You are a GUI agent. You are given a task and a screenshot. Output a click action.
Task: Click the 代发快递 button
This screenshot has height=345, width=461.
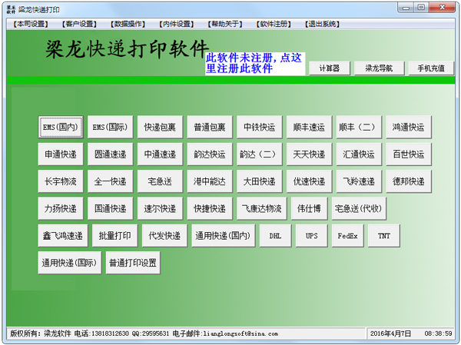[164, 236]
